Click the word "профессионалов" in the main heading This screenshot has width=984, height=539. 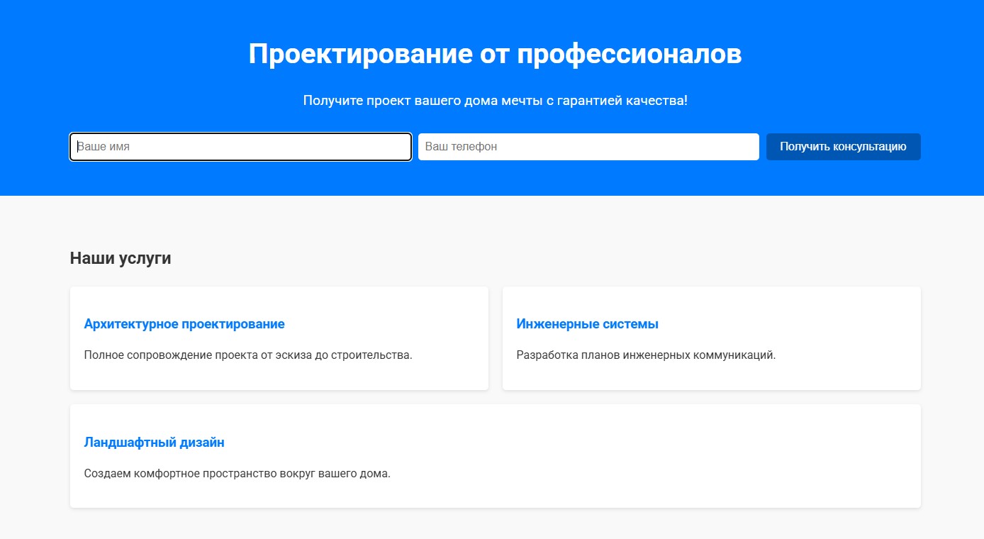coord(629,55)
